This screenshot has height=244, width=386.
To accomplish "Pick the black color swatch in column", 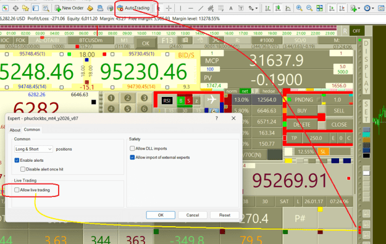I will coord(366,156).
